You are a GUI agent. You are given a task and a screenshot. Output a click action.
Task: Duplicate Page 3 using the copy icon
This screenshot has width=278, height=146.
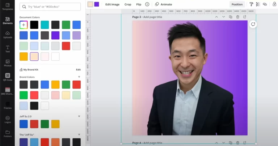(231, 17)
